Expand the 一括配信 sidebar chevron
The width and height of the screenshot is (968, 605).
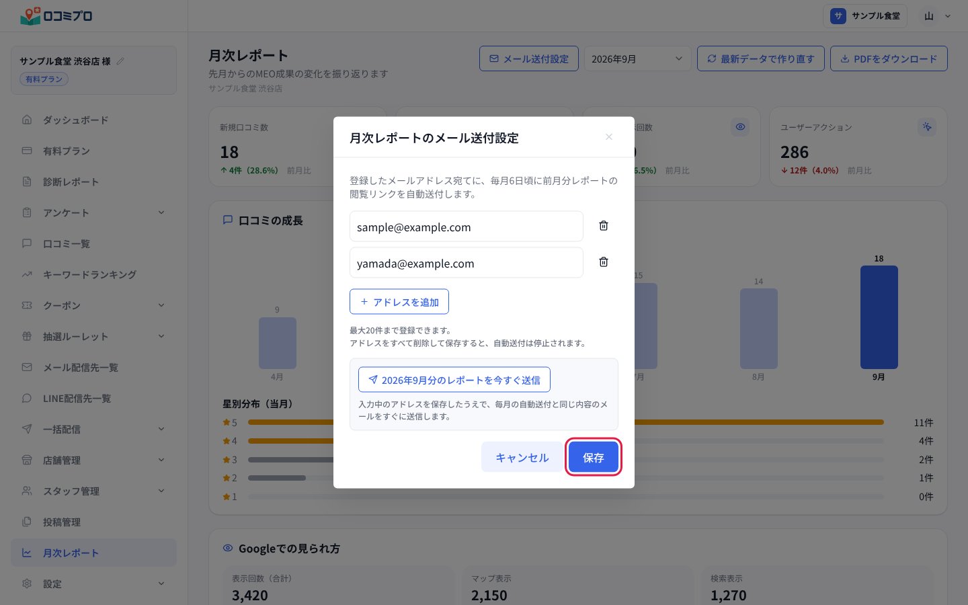[161, 429]
